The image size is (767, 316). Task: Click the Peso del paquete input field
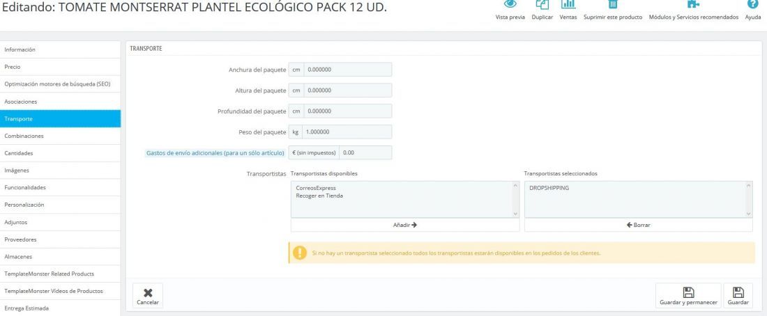[x=347, y=132]
